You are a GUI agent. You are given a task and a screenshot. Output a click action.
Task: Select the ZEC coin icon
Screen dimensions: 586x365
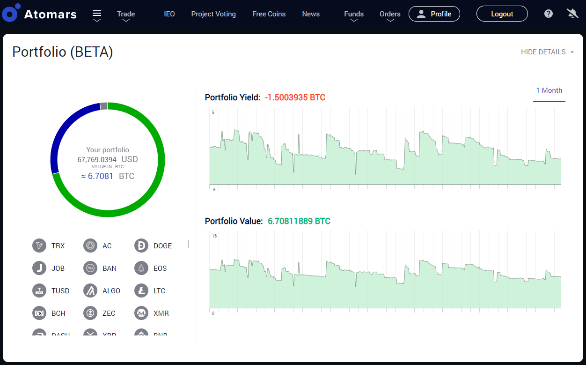pos(90,313)
